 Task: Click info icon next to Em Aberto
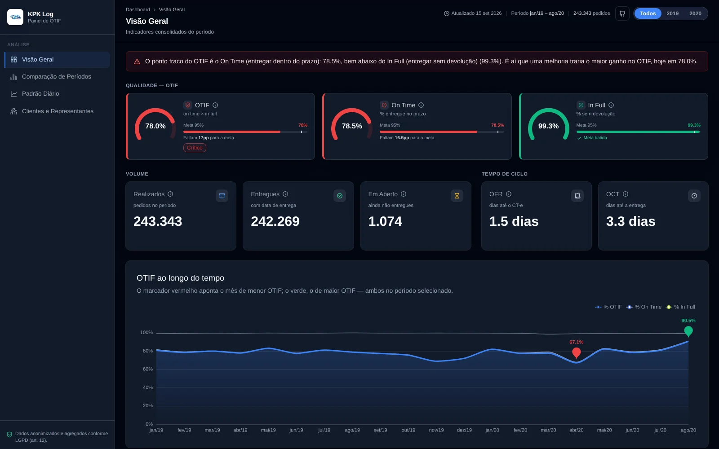[x=404, y=194]
